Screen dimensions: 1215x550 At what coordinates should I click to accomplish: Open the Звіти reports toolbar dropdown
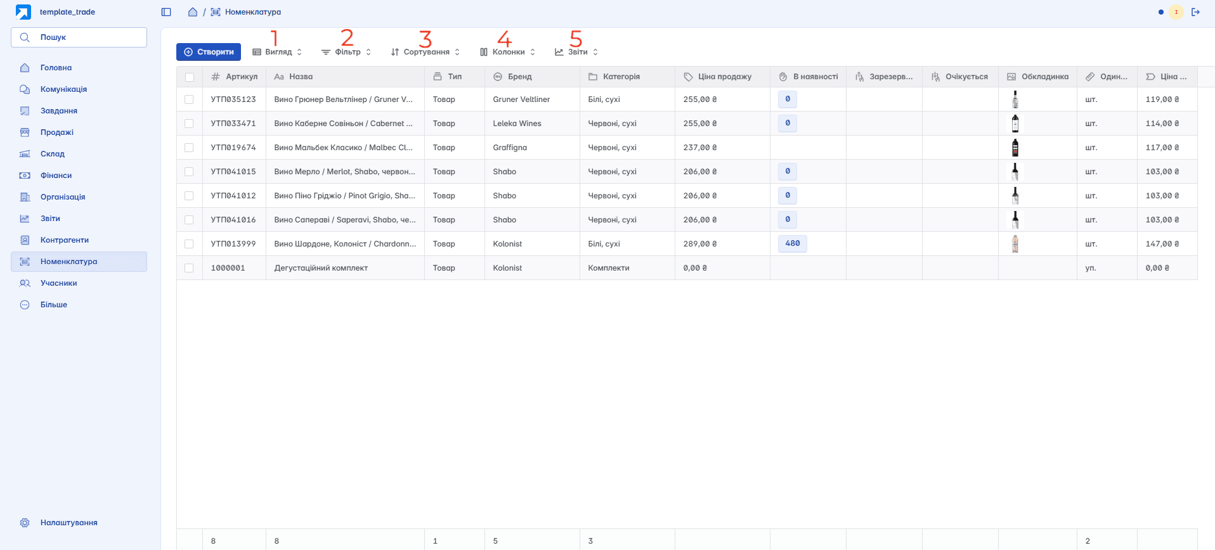(576, 52)
